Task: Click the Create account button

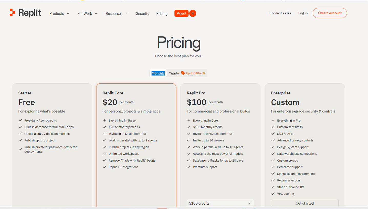Action: pyautogui.click(x=330, y=13)
